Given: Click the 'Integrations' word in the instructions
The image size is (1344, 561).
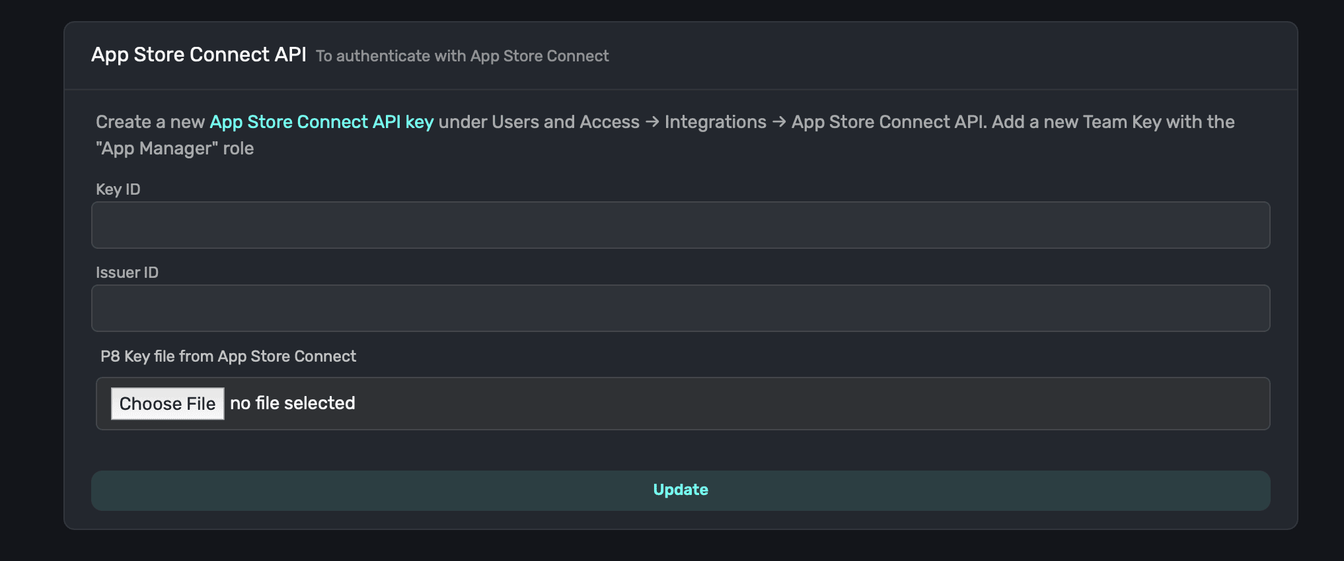Looking at the screenshot, I should [x=715, y=122].
